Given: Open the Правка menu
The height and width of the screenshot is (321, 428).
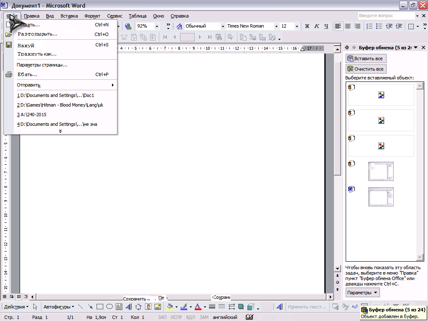Looking at the screenshot, I should click(32, 16).
